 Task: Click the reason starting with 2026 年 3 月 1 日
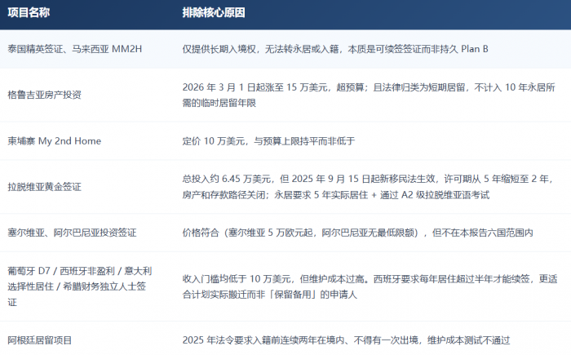369,95
